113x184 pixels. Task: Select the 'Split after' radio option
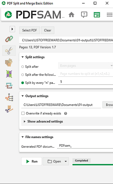23,67
